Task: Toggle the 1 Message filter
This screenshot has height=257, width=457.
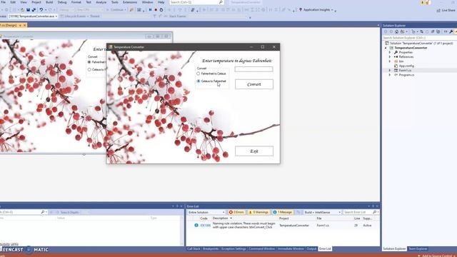Action: pos(282,212)
